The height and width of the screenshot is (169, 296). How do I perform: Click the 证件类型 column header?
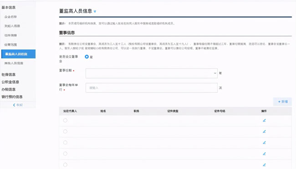(x=173, y=111)
